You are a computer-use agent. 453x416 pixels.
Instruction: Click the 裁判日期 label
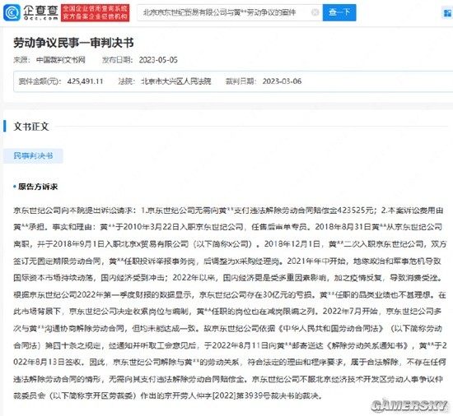pos(241,81)
